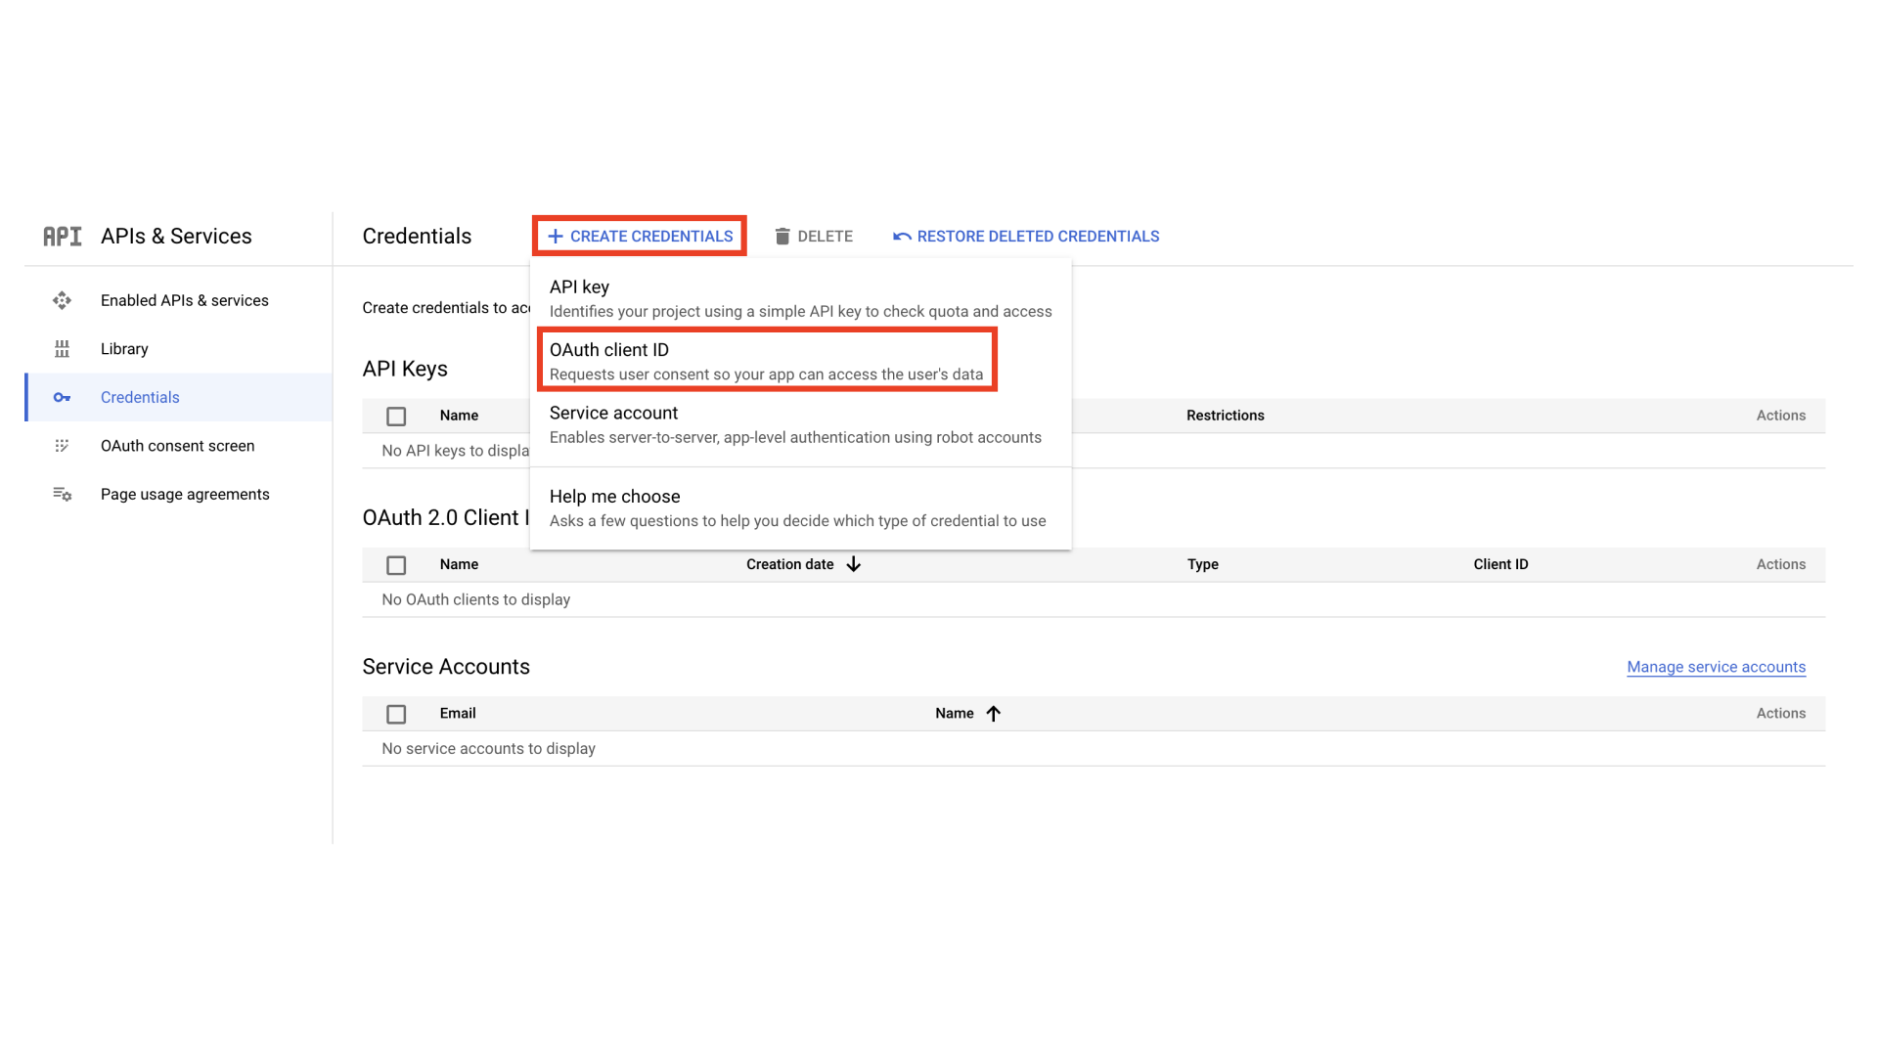
Task: Click the API Keys Name column header
Action: click(459, 416)
